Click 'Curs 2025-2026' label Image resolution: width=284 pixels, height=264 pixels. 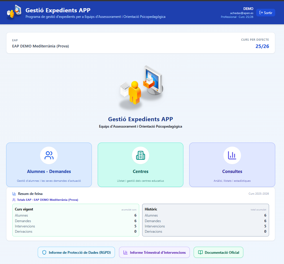click(259, 193)
